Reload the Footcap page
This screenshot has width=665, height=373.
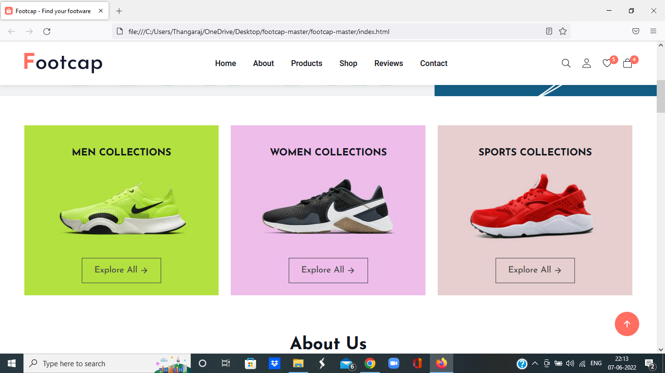[47, 31]
